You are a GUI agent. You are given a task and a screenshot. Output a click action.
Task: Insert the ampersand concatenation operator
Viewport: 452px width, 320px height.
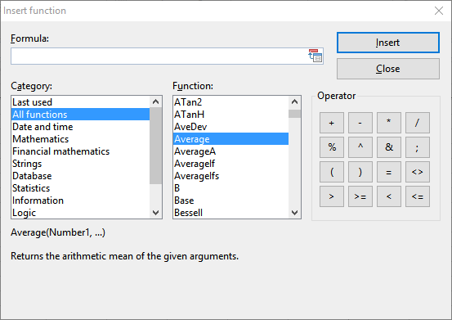(388, 147)
